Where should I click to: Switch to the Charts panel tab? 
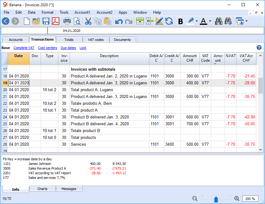43,189
